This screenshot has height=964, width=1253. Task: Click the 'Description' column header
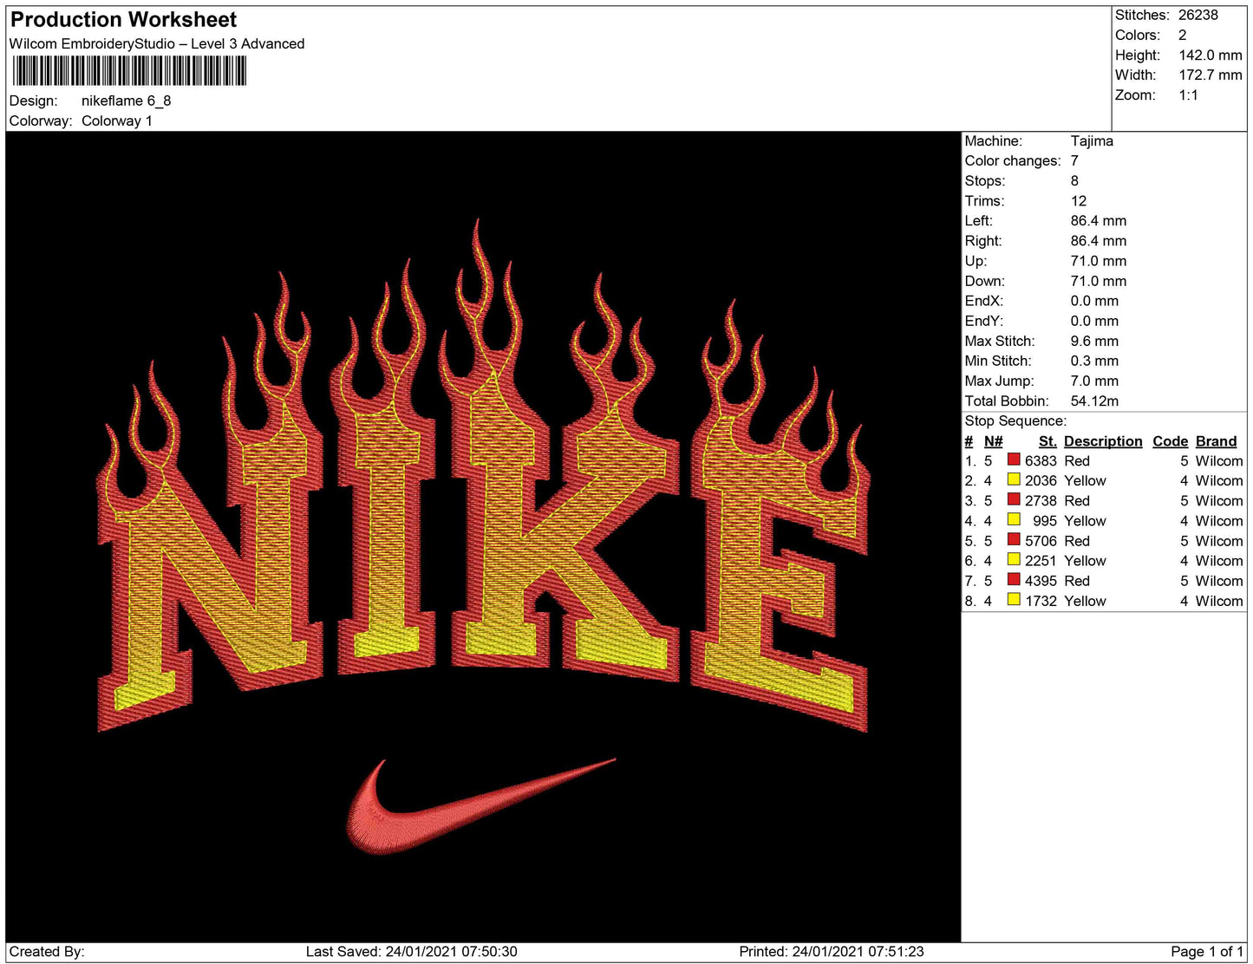click(x=1103, y=440)
